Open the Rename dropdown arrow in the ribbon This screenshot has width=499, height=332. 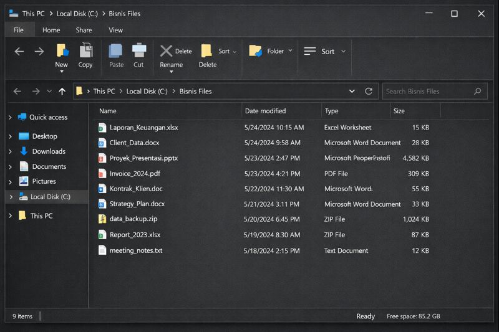click(x=171, y=72)
